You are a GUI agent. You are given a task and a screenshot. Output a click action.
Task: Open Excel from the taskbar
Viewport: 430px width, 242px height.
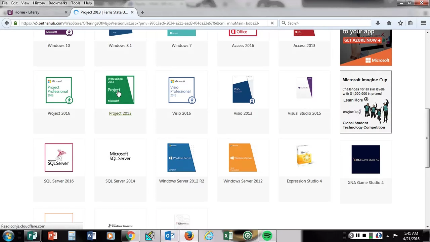(228, 236)
